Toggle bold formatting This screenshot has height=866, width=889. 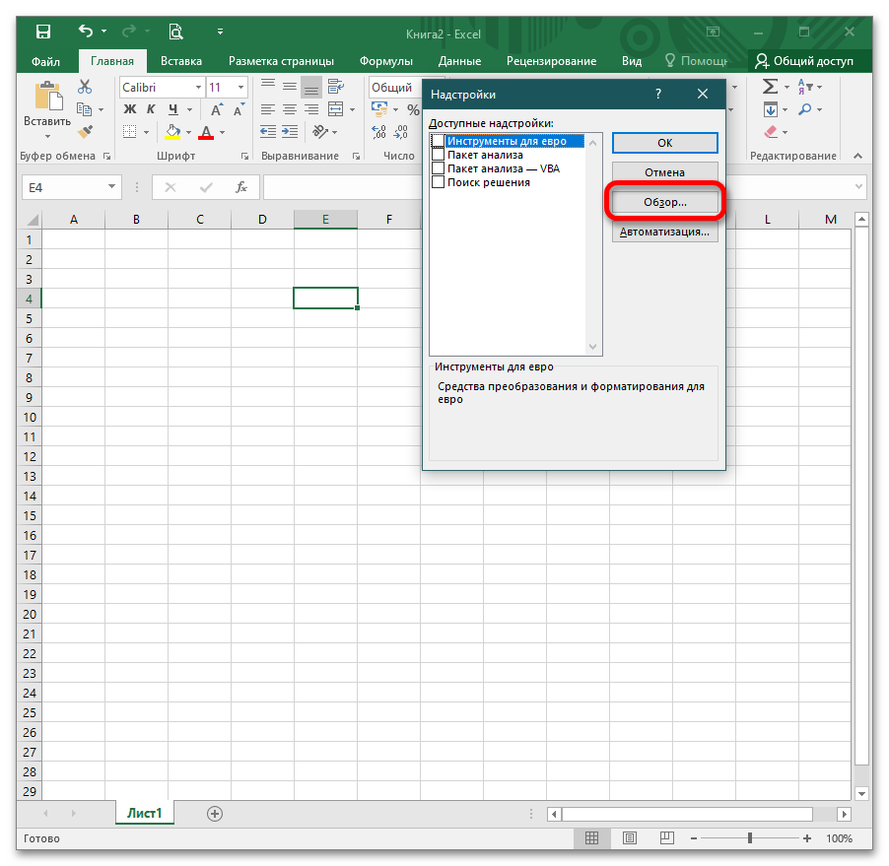(130, 109)
